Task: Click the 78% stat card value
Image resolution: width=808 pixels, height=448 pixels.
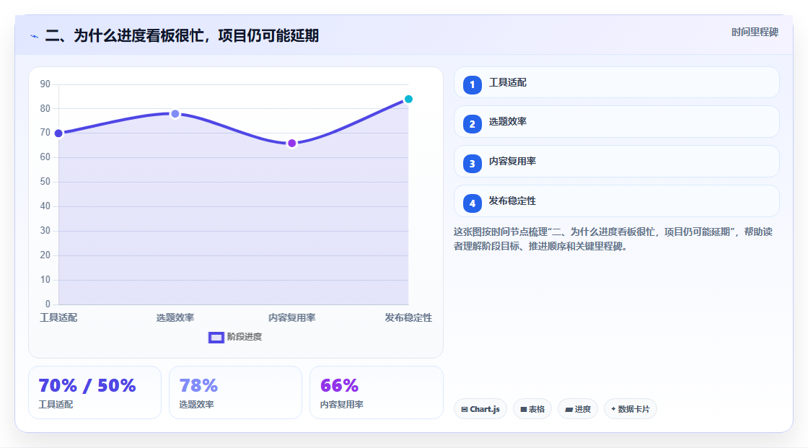Action: [x=198, y=386]
